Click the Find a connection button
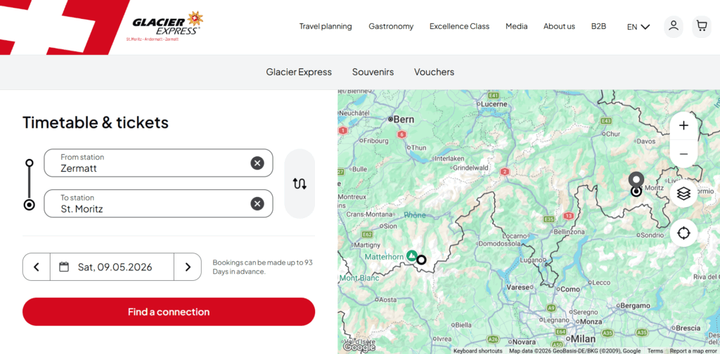Image resolution: width=720 pixels, height=354 pixels. coord(169,312)
